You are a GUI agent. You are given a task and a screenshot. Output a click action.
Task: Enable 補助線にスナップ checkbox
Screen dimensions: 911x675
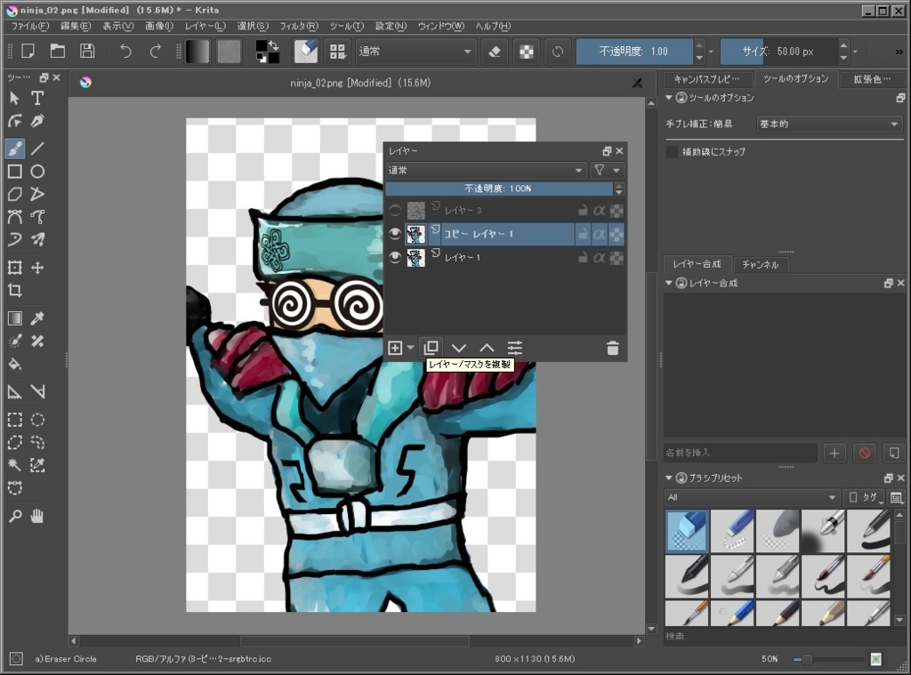tap(673, 151)
